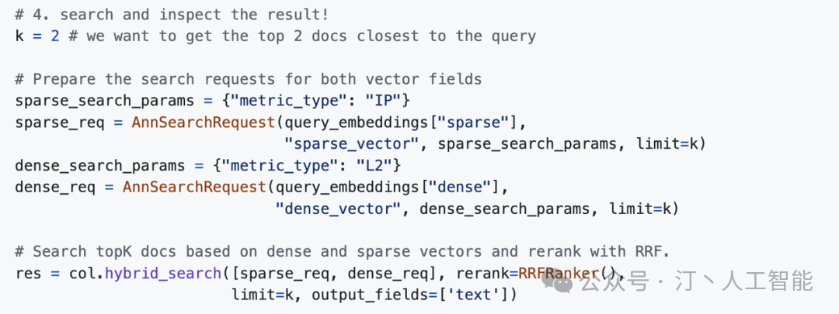The width and height of the screenshot is (839, 314).
Task: Click the "L2" metric type value
Action: pos(374,166)
